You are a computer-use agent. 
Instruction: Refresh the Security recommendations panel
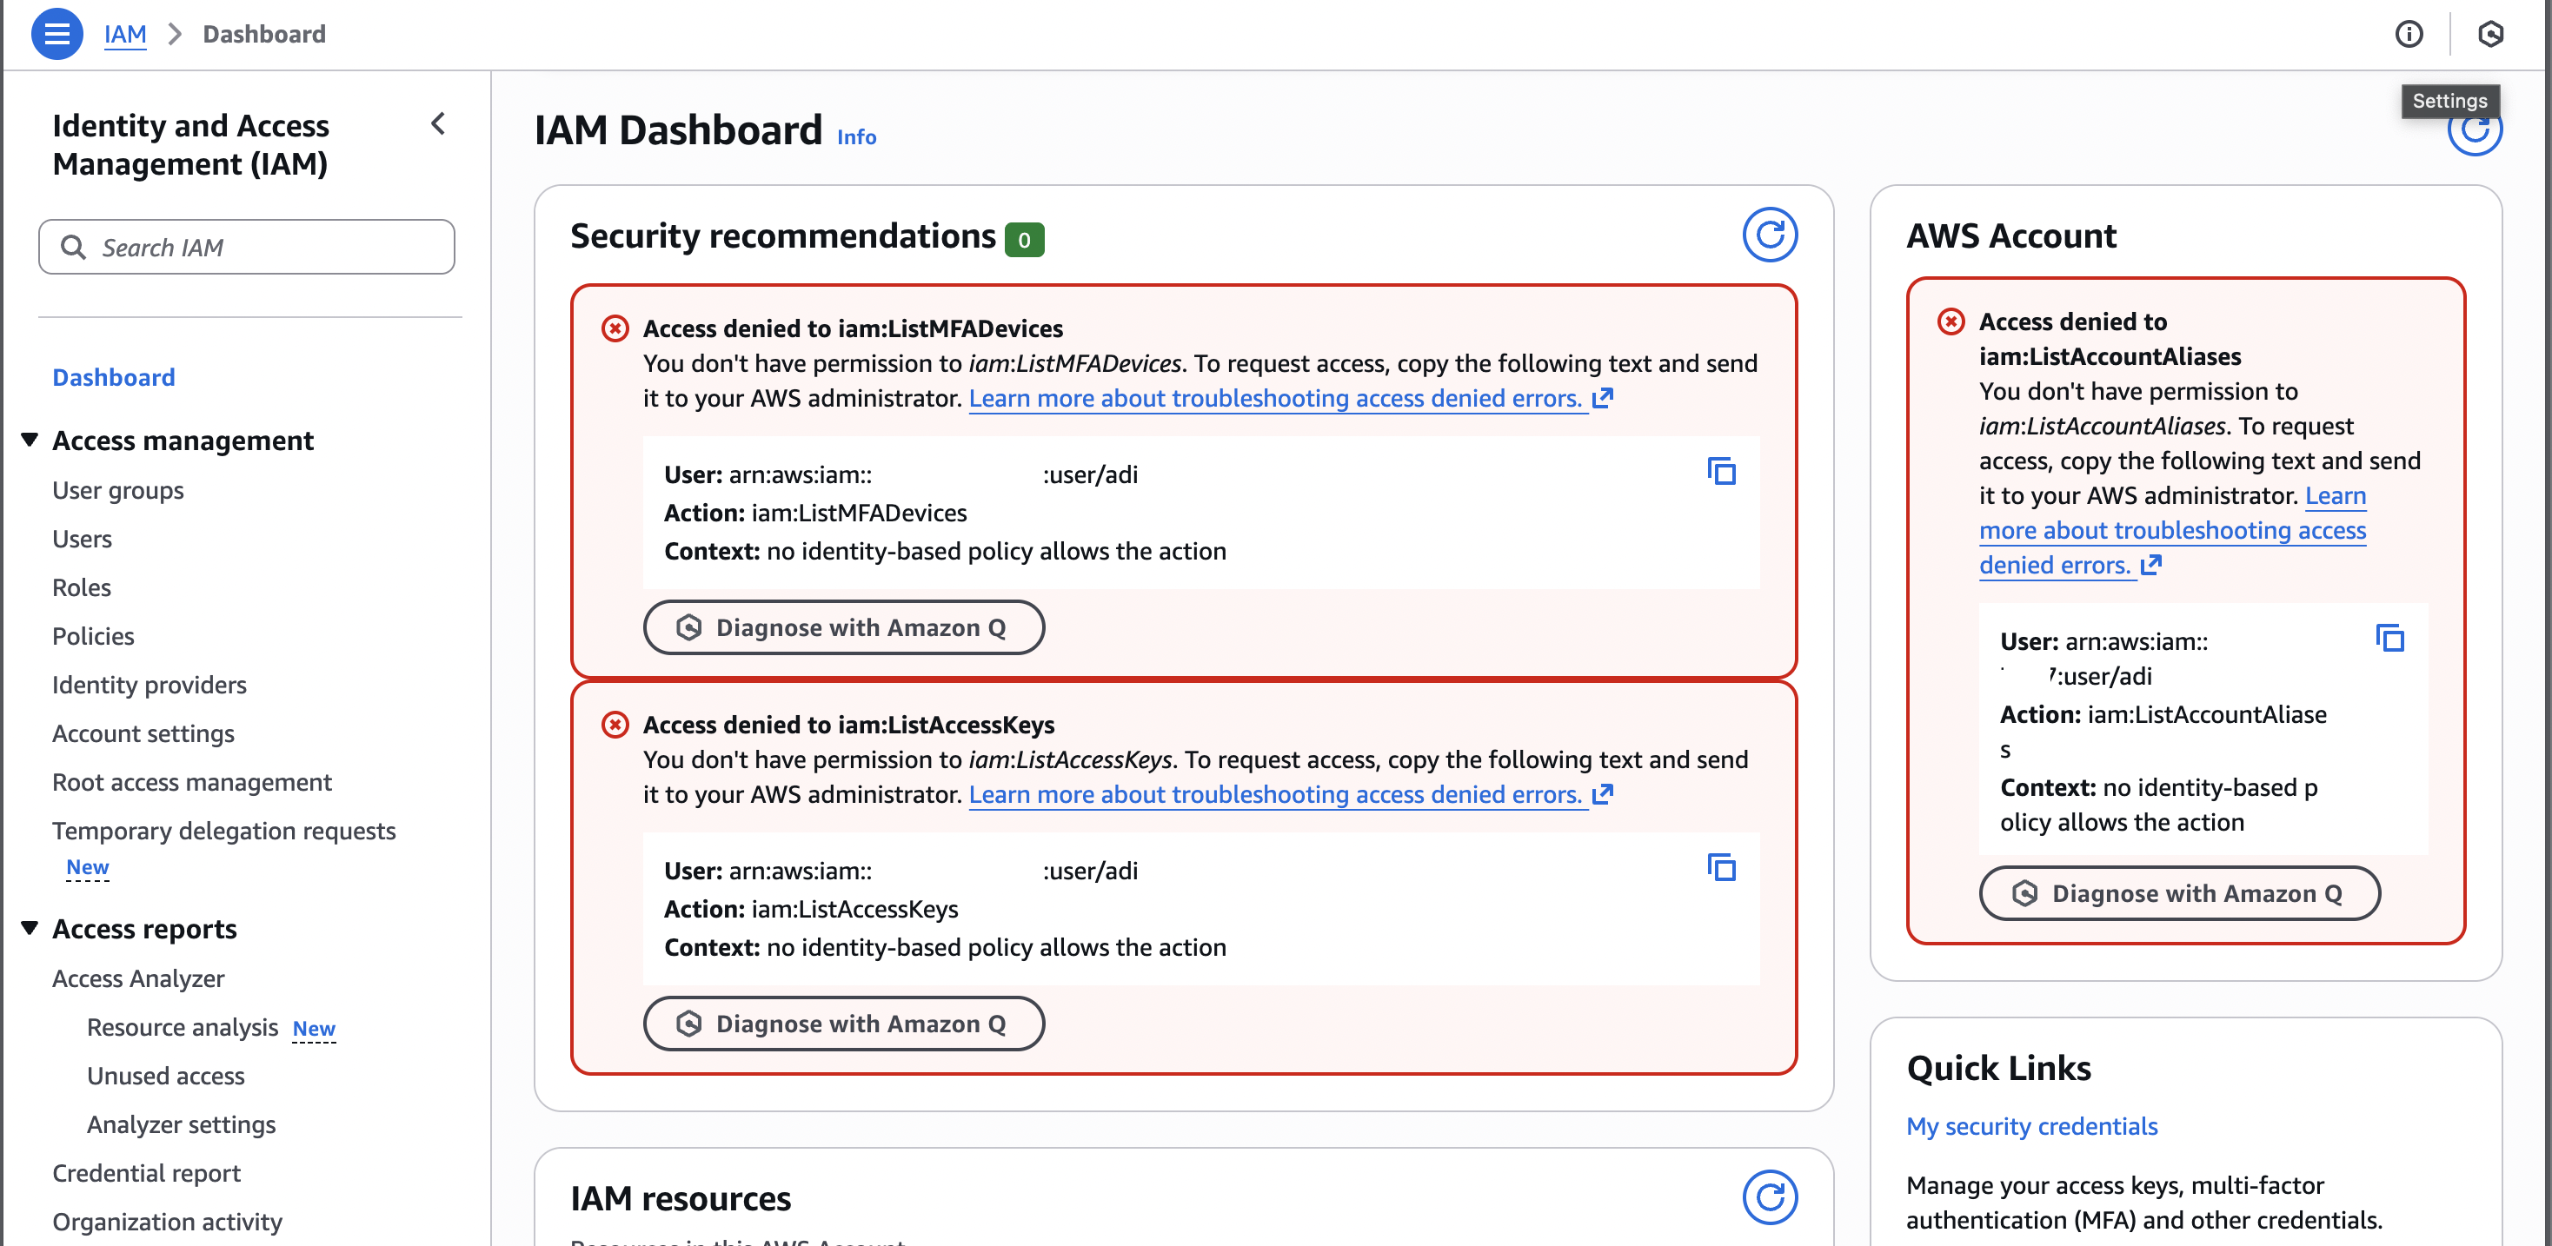coord(1771,235)
